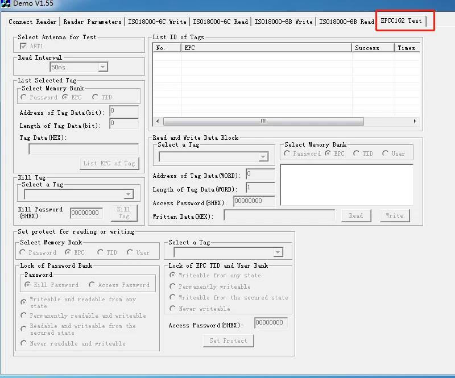Click the Length of Tag Data(bit) field
This screenshot has height=378, width=455.
124,123
